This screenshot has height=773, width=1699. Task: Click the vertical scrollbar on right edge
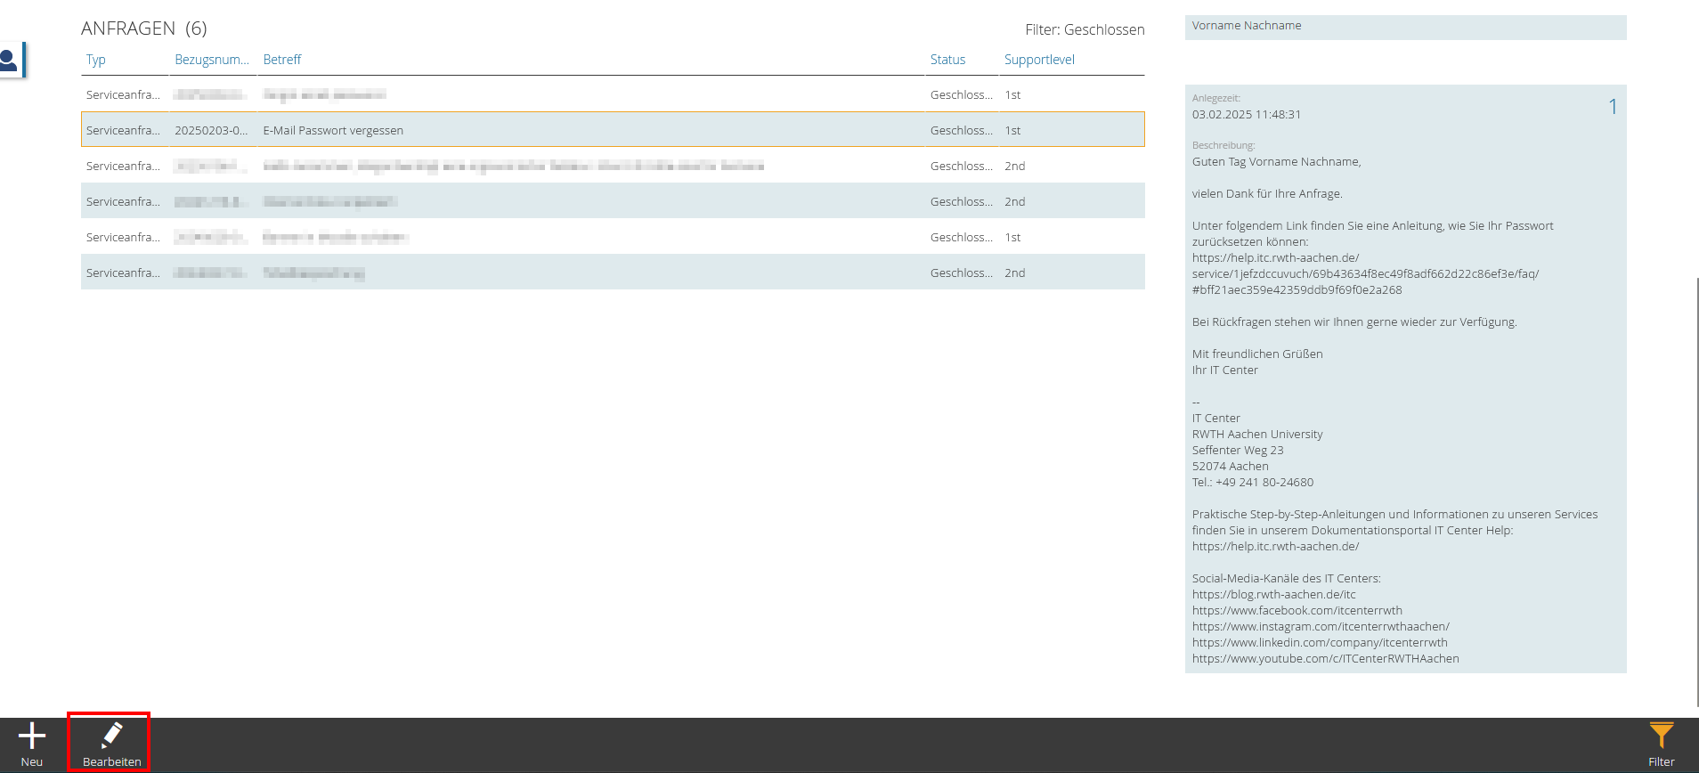[1696, 490]
